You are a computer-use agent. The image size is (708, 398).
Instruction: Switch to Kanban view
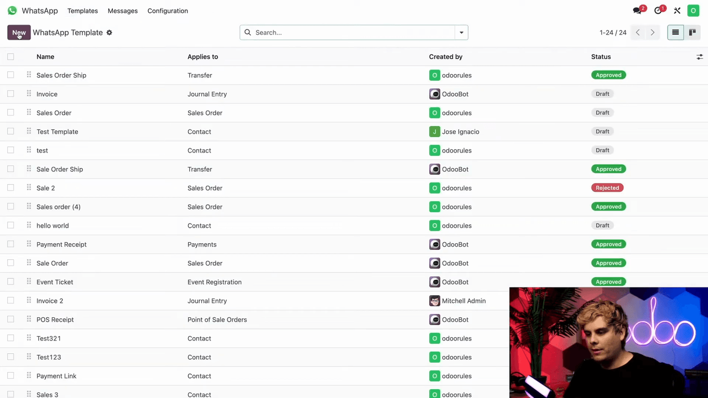pyautogui.click(x=692, y=33)
